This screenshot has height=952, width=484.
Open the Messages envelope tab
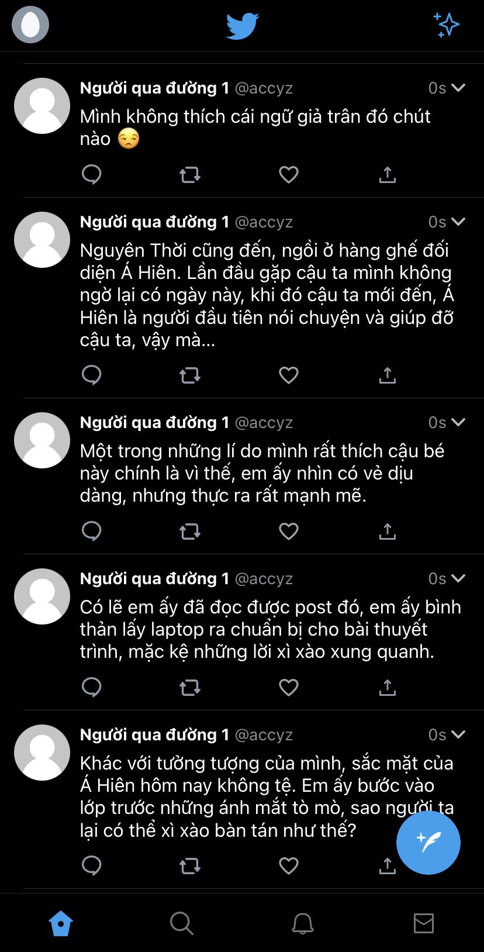pyautogui.click(x=423, y=923)
